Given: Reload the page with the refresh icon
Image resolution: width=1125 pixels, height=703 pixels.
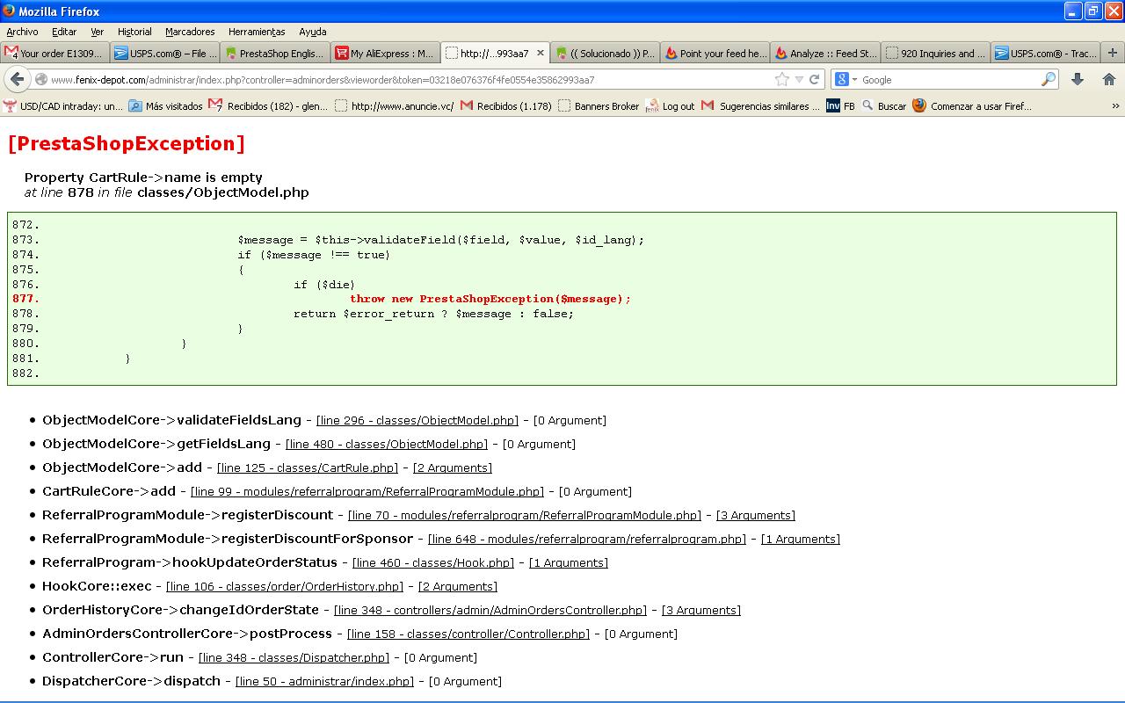Looking at the screenshot, I should (815, 79).
